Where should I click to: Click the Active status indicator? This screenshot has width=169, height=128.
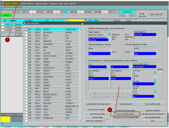click(6, 15)
